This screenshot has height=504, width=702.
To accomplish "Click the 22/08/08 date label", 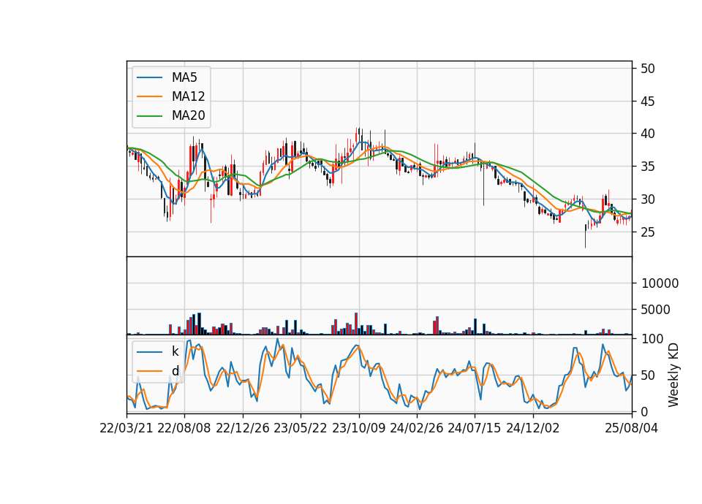I will coord(184,428).
